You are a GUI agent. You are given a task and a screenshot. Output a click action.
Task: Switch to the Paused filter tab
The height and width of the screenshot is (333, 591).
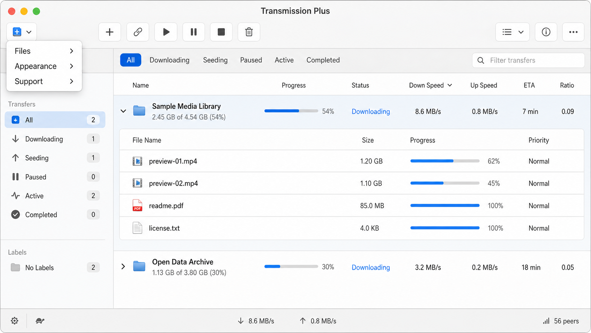click(x=251, y=60)
